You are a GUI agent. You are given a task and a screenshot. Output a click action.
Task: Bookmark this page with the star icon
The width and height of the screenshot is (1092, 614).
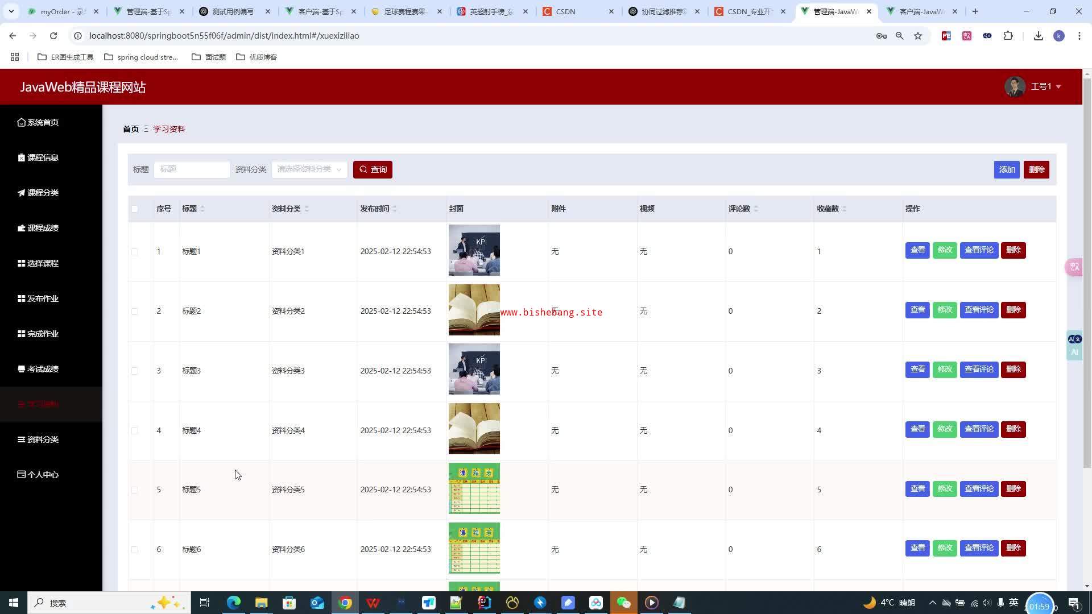tap(918, 36)
